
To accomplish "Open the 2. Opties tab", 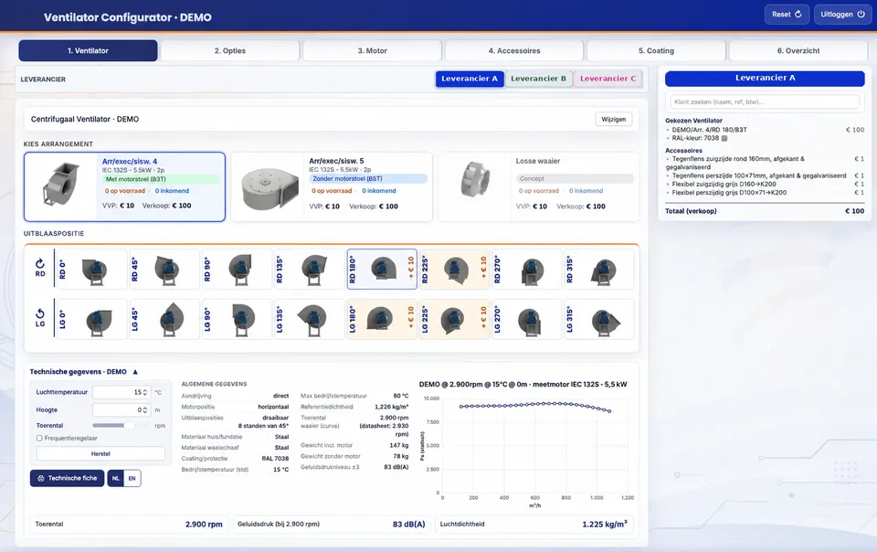I will (x=230, y=50).
